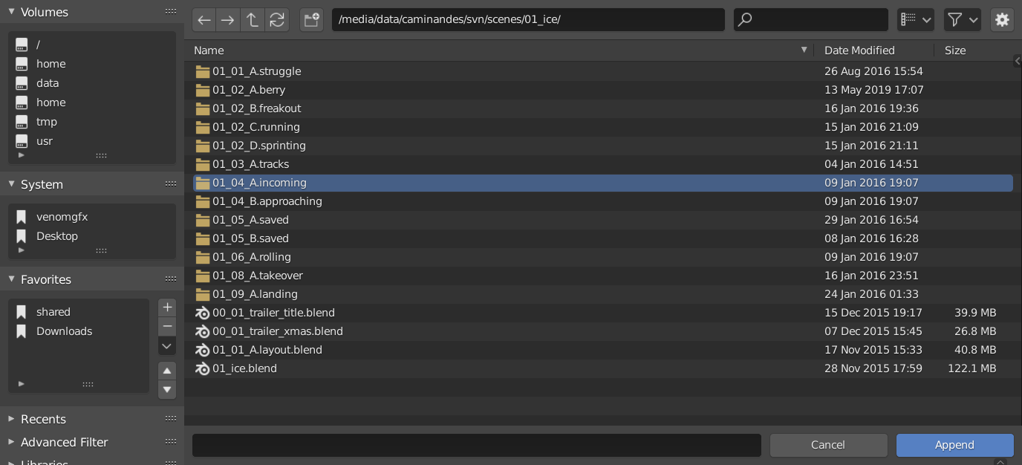Click the 122.1 MB size value

tap(971, 368)
